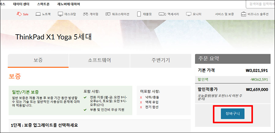Open the 노트북 category label
This screenshot has width=275, height=133.
point(46,14)
